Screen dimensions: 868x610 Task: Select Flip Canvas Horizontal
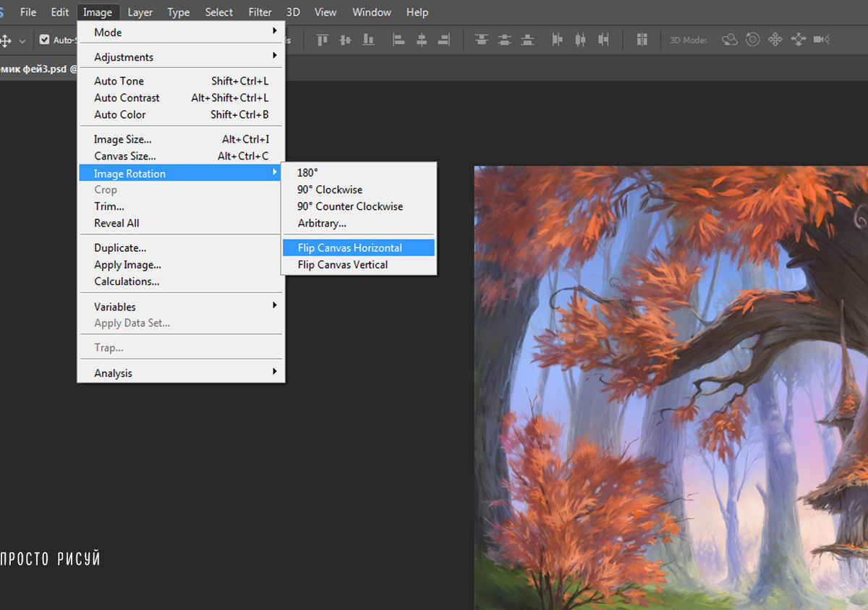(x=359, y=247)
